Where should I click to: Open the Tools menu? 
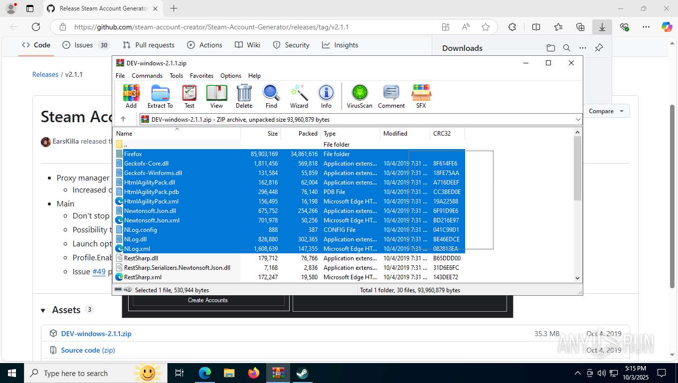pos(176,76)
